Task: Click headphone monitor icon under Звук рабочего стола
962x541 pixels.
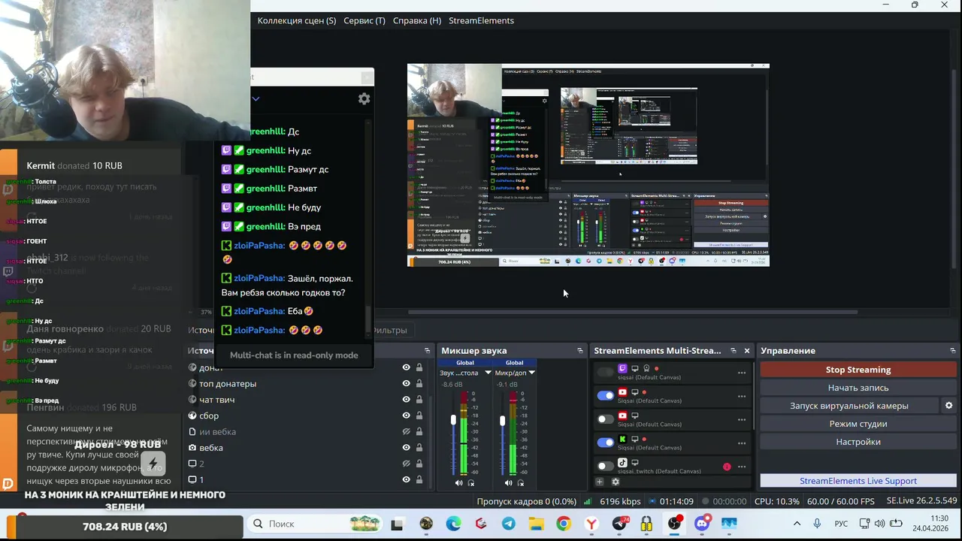Action: tap(471, 483)
